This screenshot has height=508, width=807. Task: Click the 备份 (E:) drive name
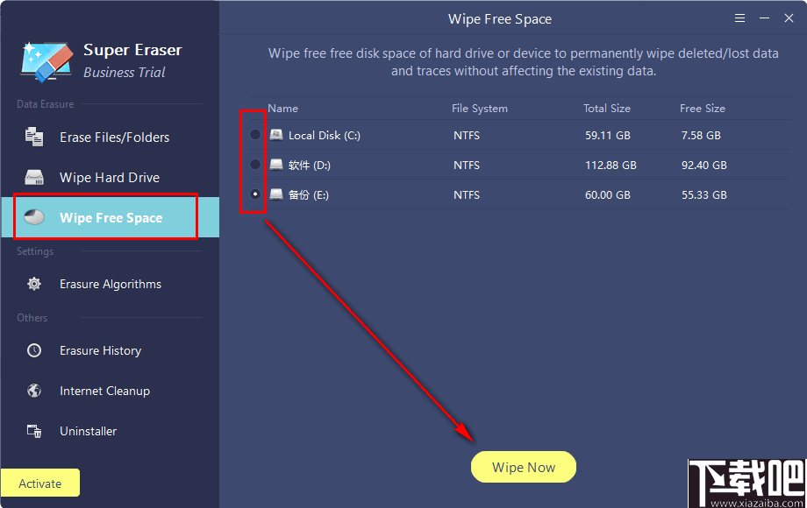point(308,194)
